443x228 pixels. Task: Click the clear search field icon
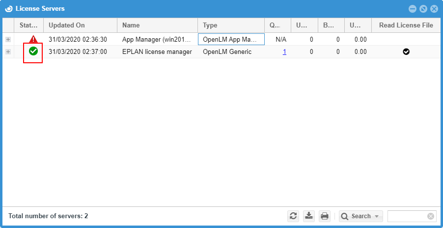[x=431, y=216]
